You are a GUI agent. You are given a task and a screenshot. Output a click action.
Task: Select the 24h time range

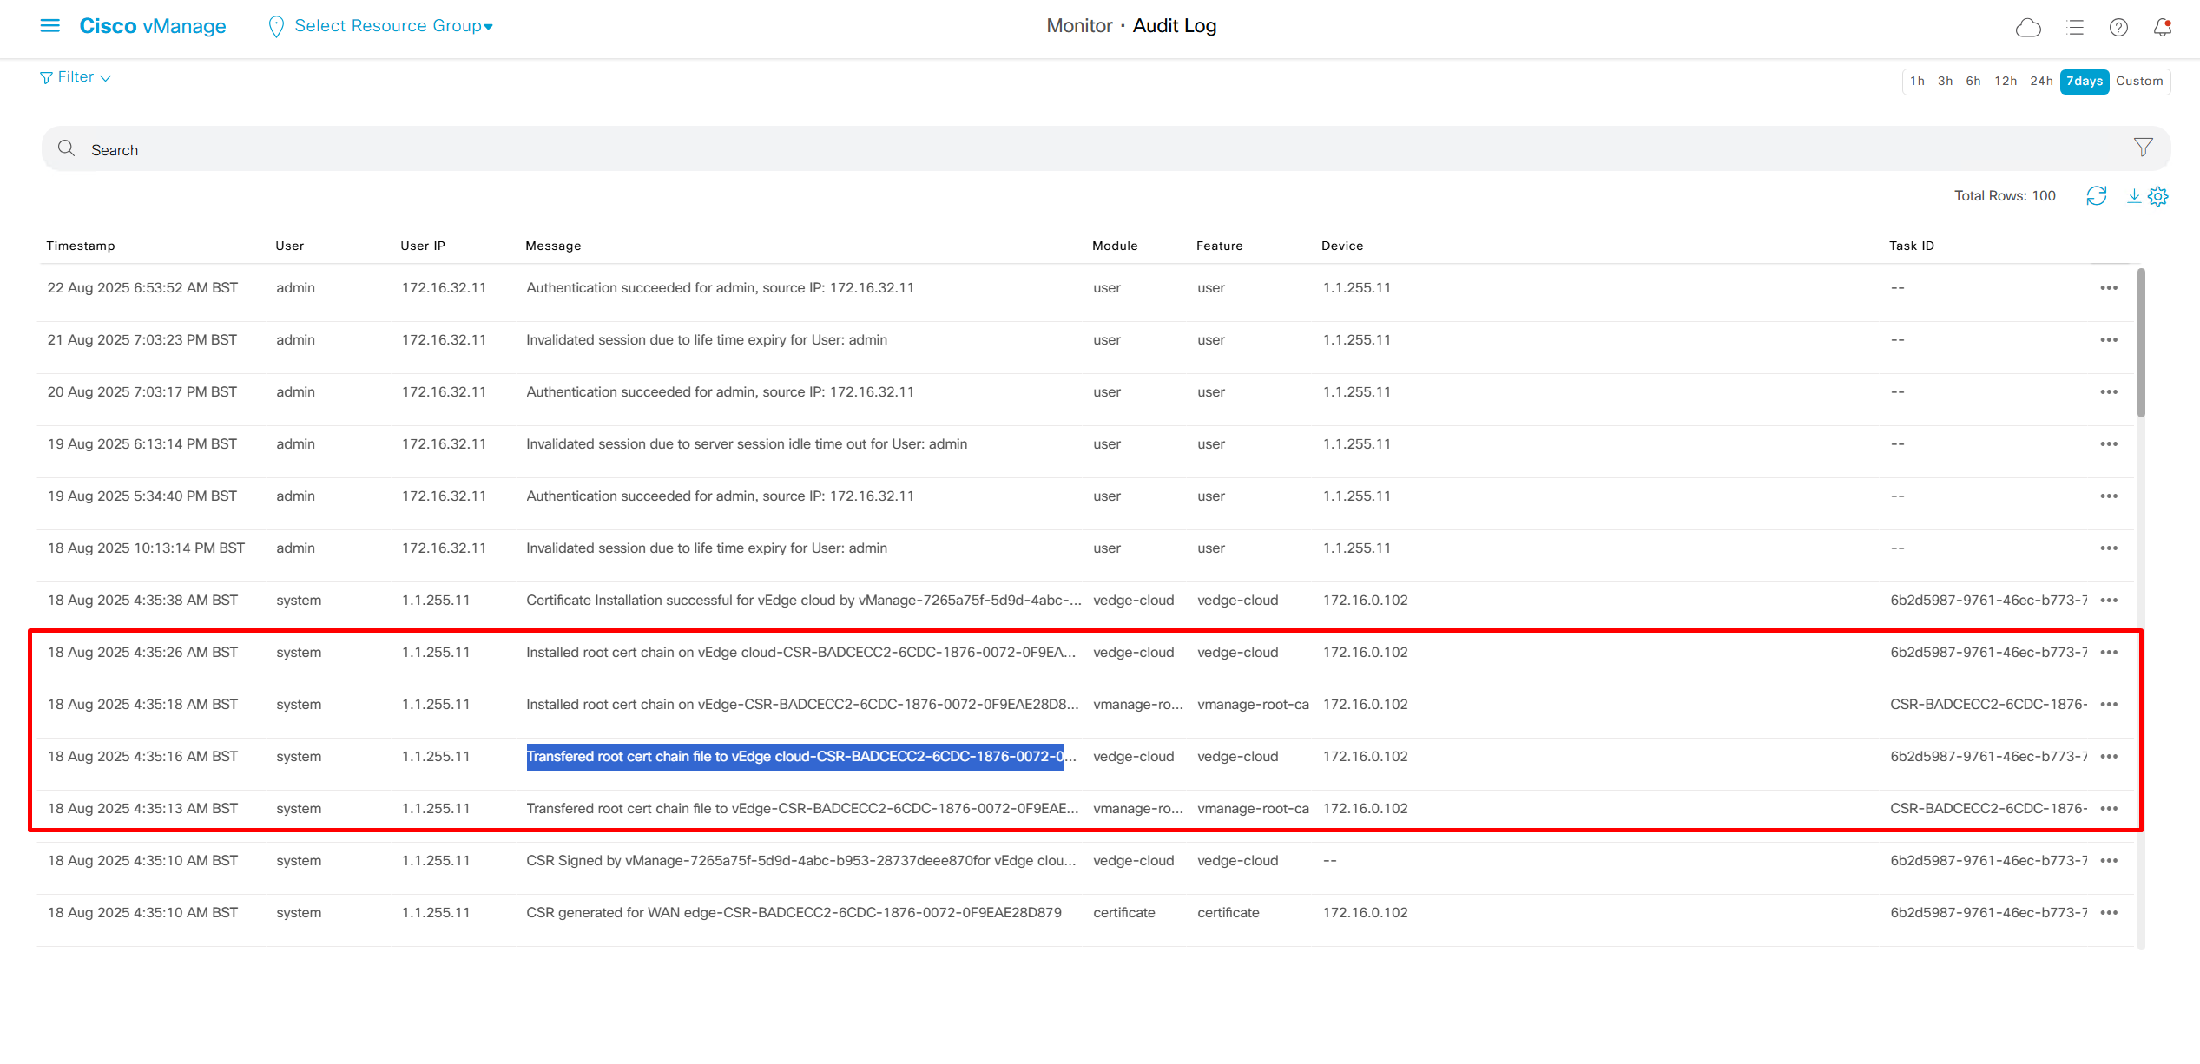[x=2041, y=82]
